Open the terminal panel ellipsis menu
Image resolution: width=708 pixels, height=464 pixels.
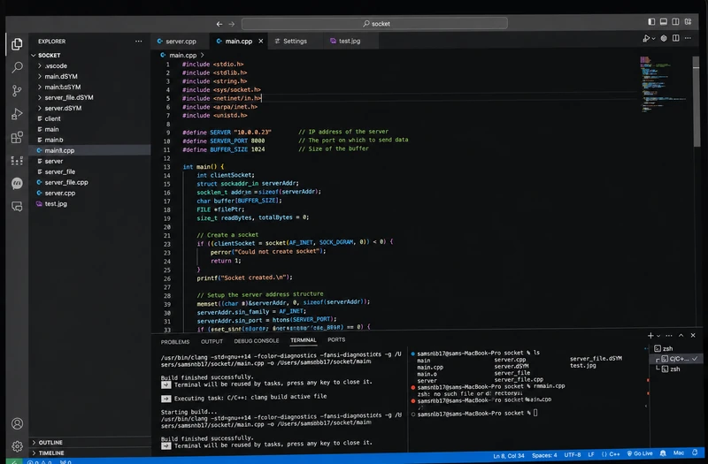point(669,336)
